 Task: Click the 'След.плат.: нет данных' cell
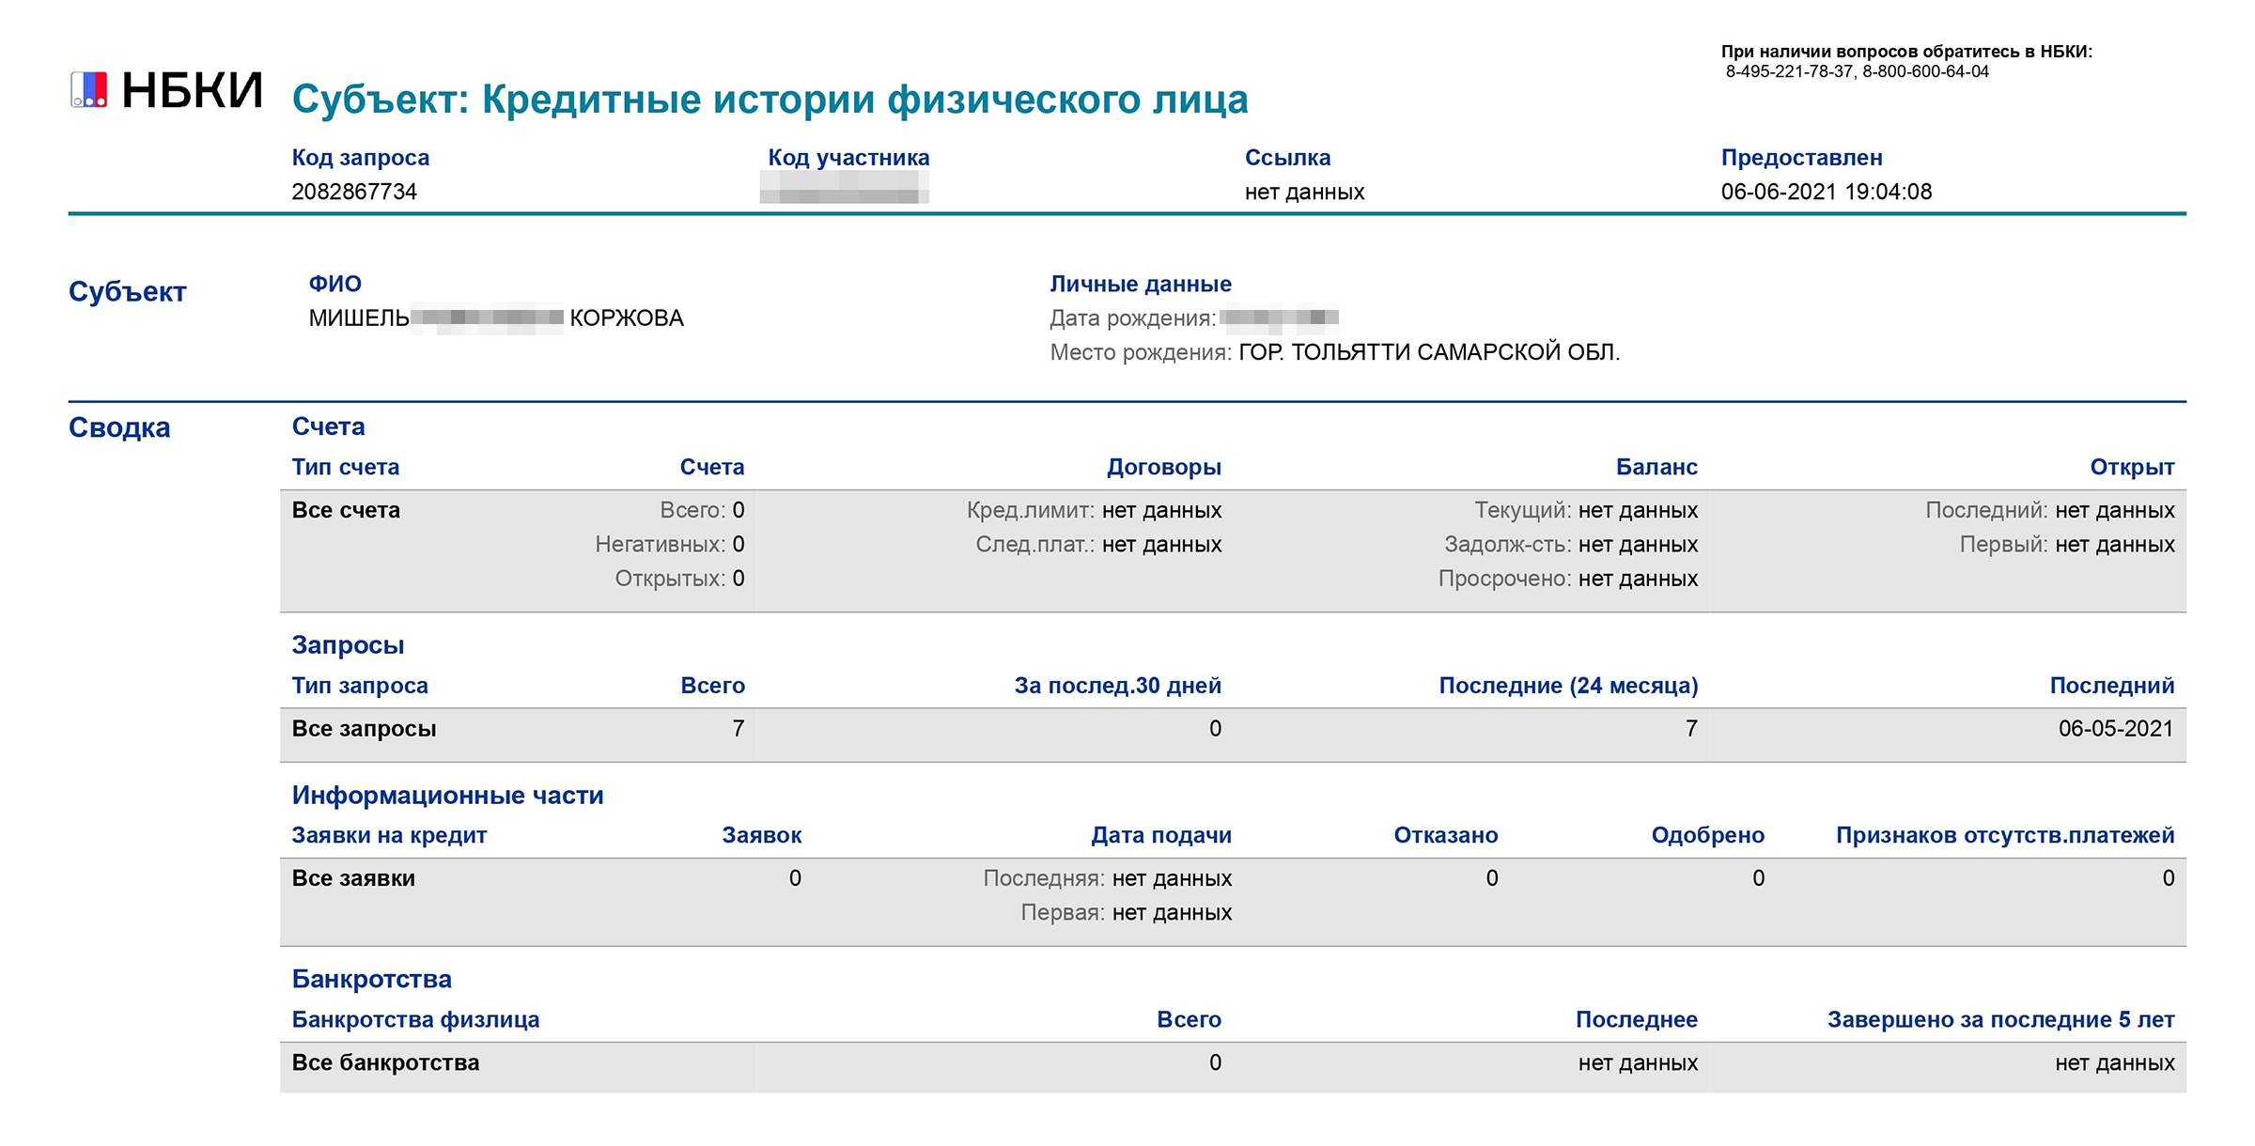click(1098, 544)
